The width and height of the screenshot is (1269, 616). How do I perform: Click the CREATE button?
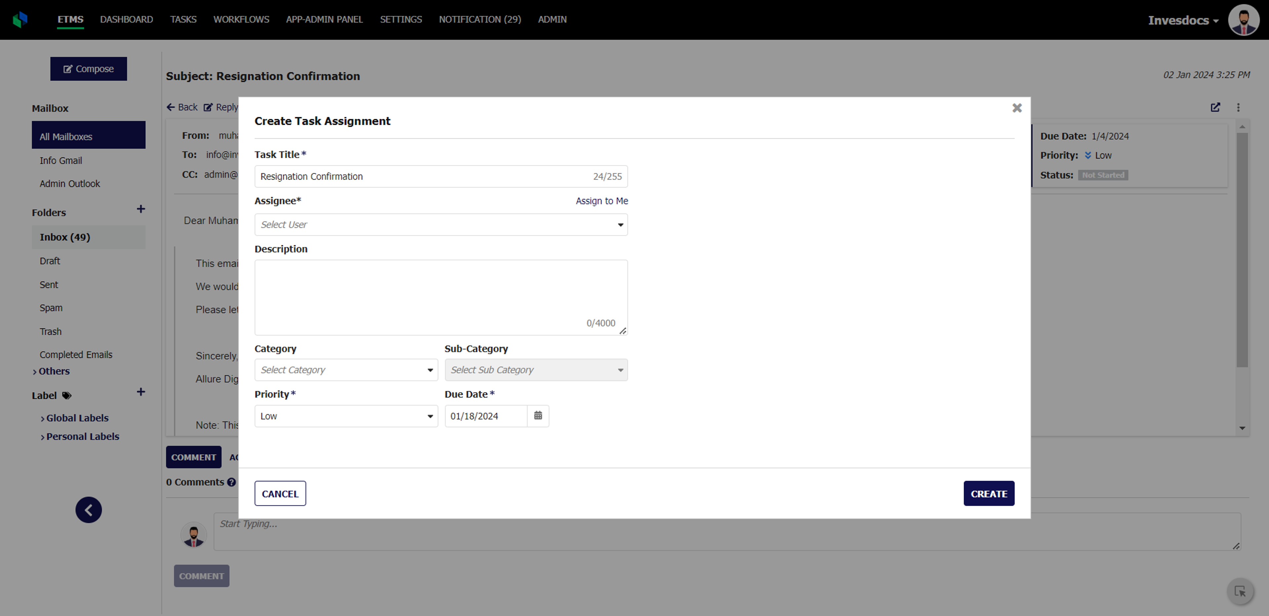coord(989,494)
